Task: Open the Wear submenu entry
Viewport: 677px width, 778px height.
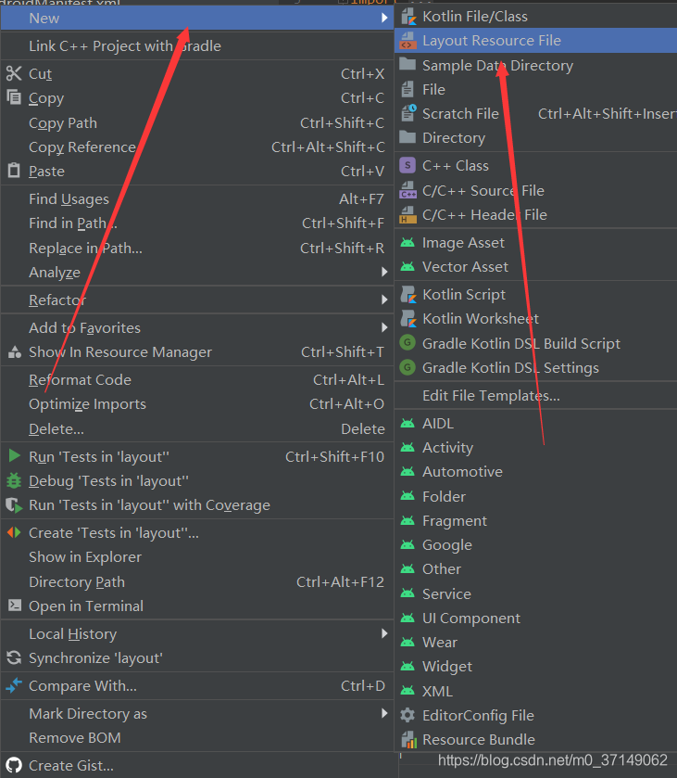Action: (535, 642)
